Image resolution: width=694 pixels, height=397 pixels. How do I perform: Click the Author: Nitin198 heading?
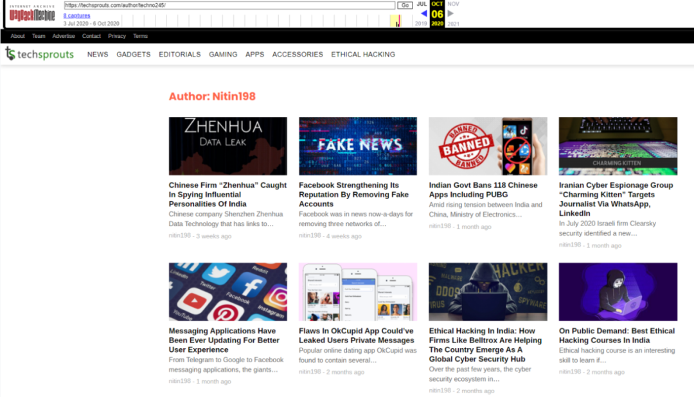212,96
